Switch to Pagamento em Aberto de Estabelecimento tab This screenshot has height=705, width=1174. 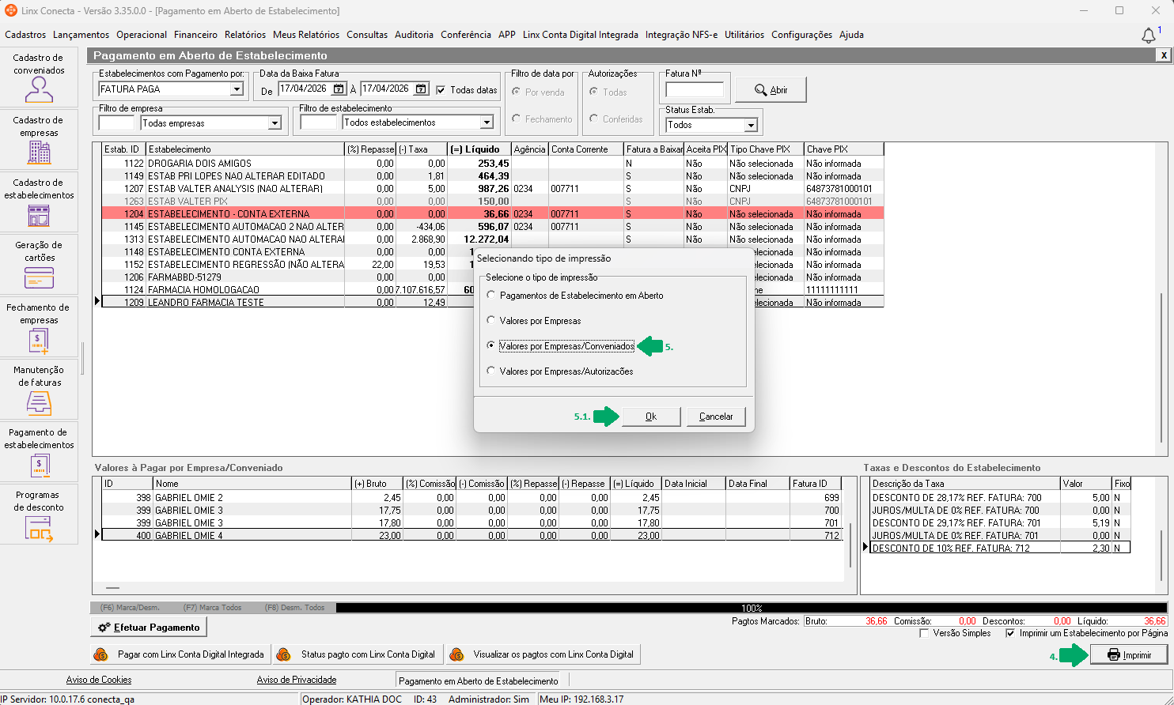(479, 680)
